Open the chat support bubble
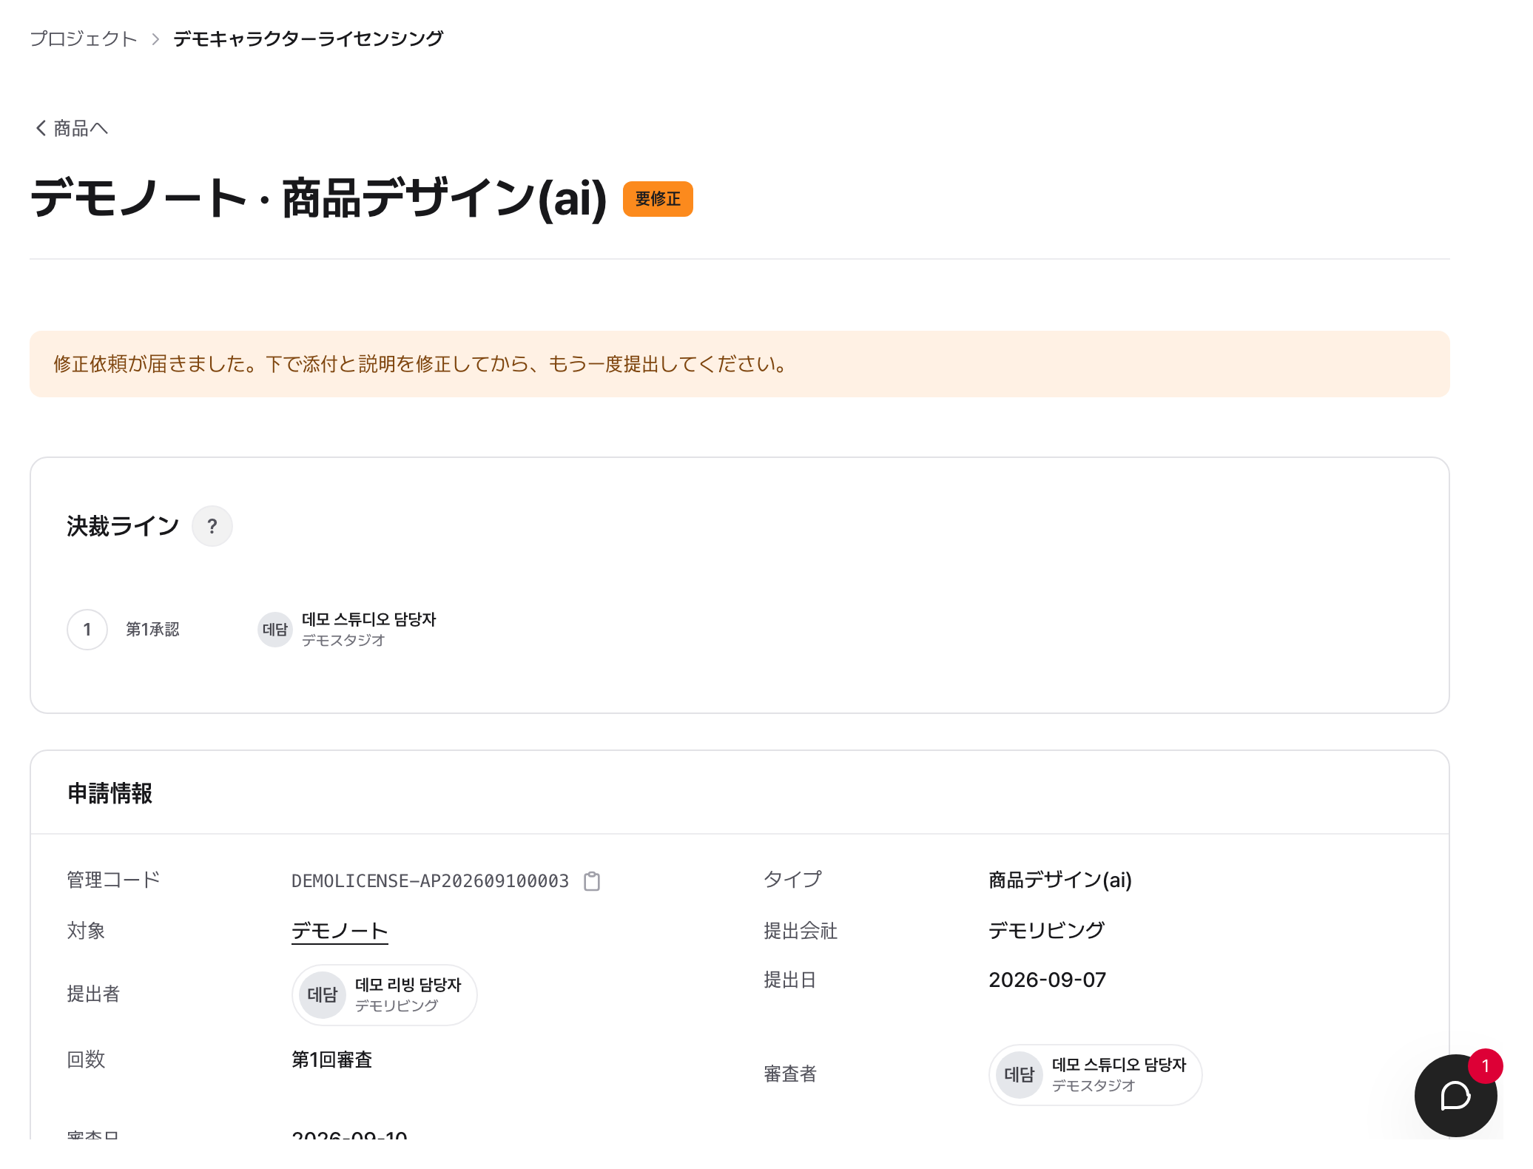1533x1169 pixels. (1455, 1095)
